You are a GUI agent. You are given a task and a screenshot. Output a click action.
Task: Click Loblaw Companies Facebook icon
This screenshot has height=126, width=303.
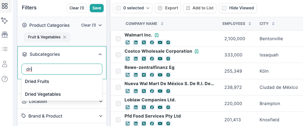coord(152,107)
